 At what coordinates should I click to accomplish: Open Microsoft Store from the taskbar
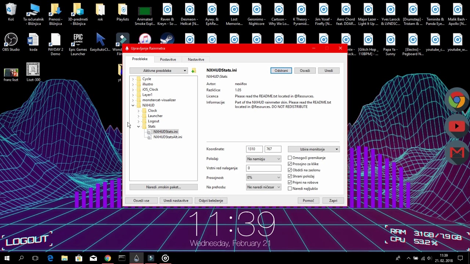tap(79, 258)
